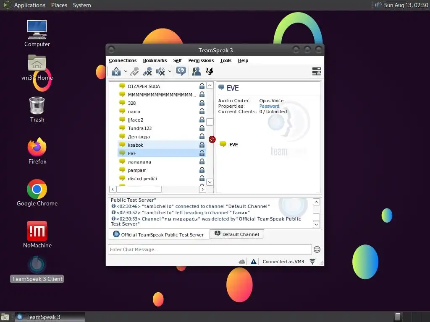Click the warning triangle status icon

pos(254,262)
